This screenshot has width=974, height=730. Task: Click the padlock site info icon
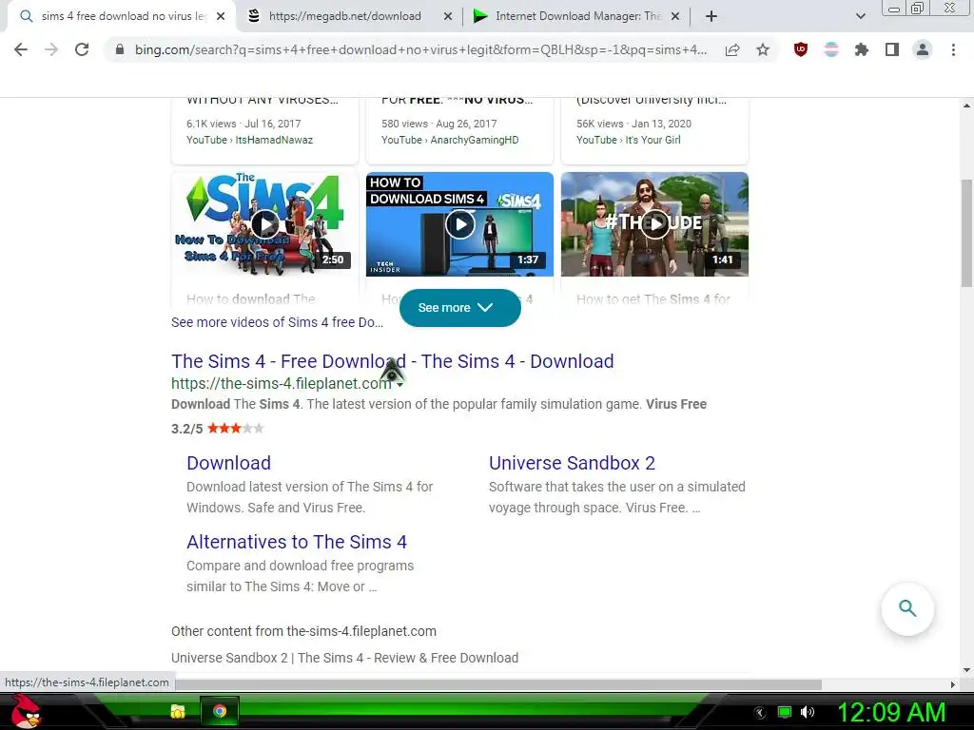120,49
